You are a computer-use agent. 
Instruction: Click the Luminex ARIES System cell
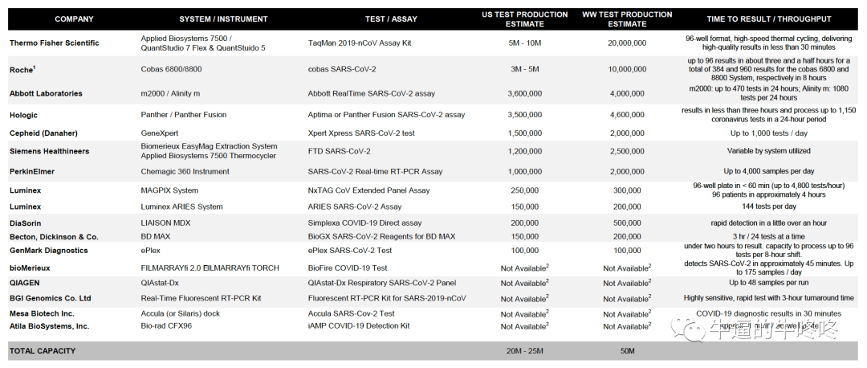[181, 206]
